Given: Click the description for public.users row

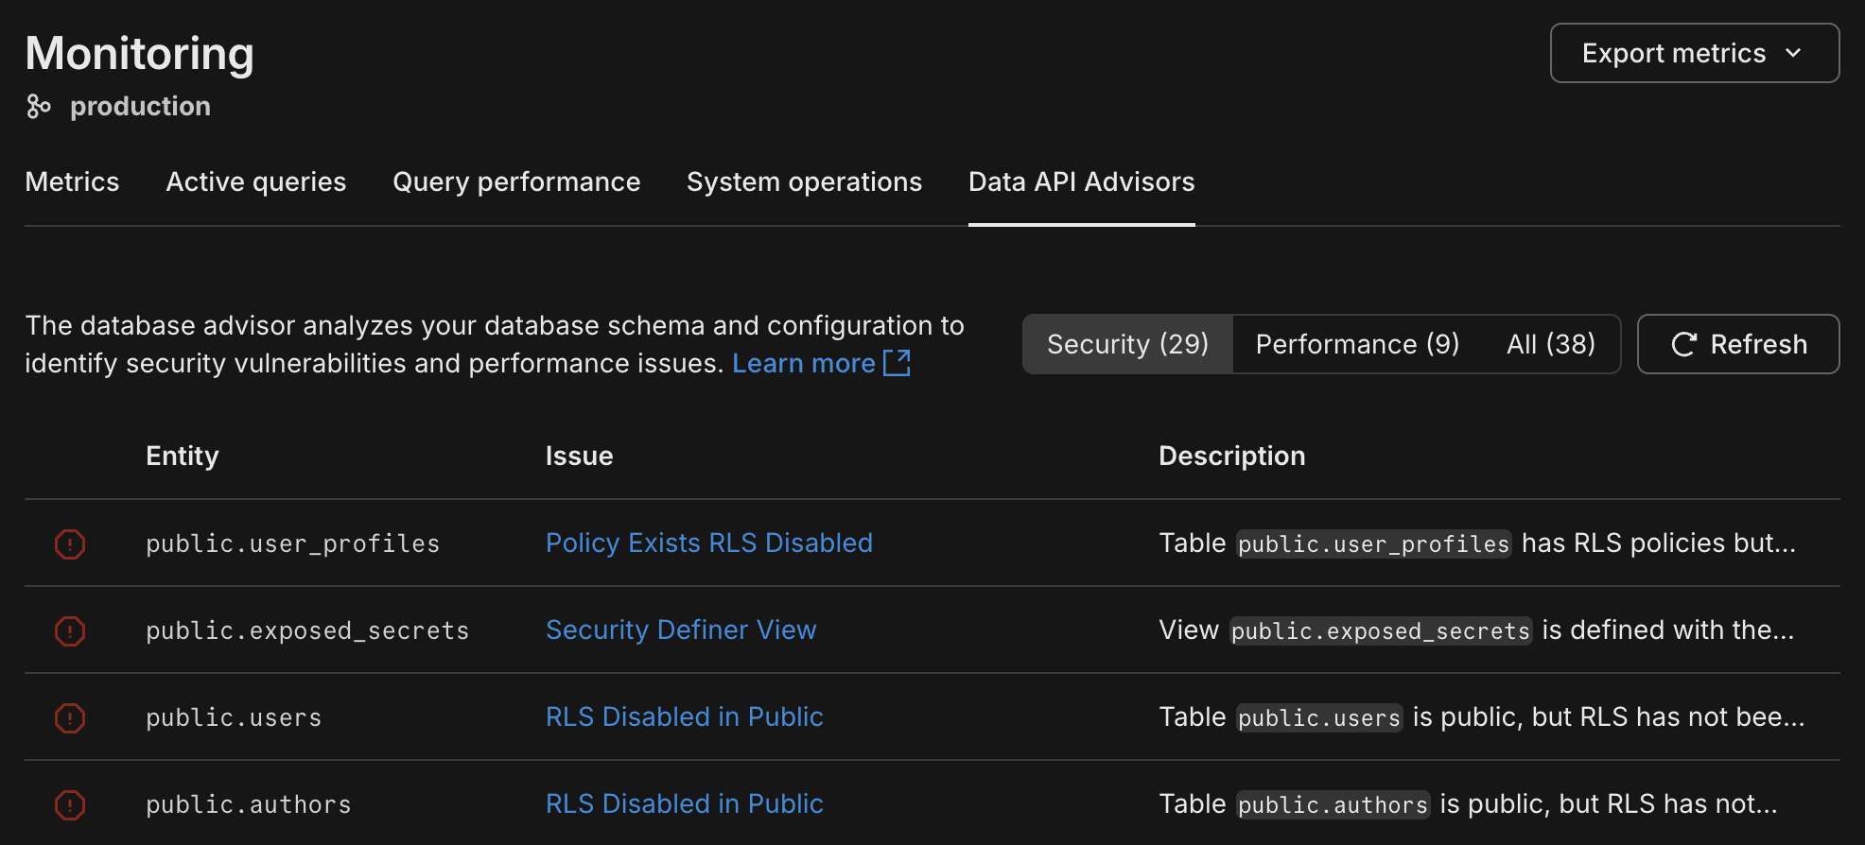Looking at the screenshot, I should coord(1482,716).
